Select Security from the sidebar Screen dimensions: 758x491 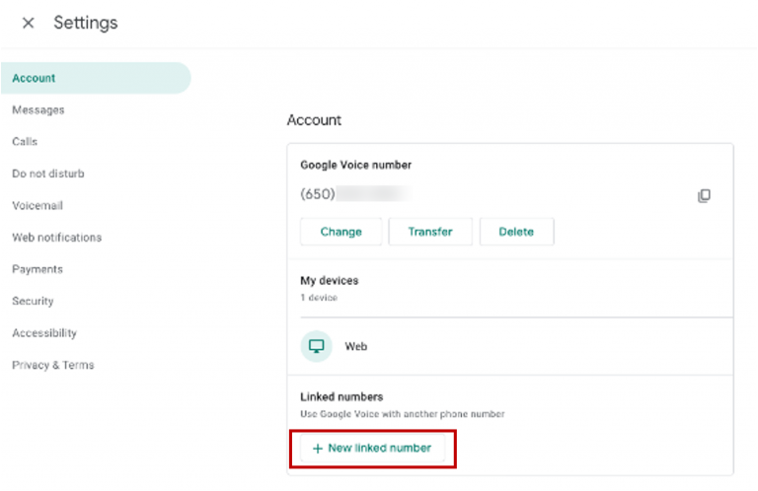click(33, 301)
